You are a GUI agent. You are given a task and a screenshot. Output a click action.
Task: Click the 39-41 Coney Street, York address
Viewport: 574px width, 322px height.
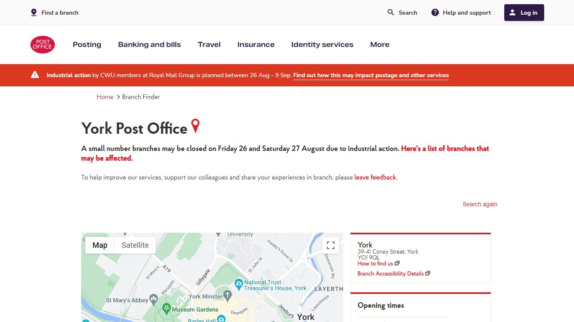(388, 252)
